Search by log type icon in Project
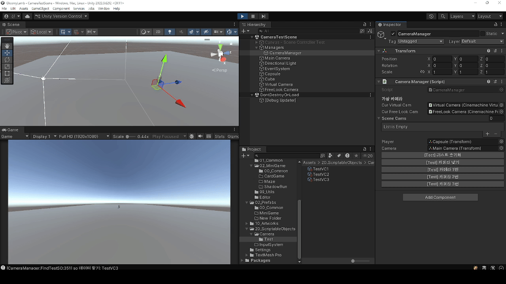 coord(347,155)
